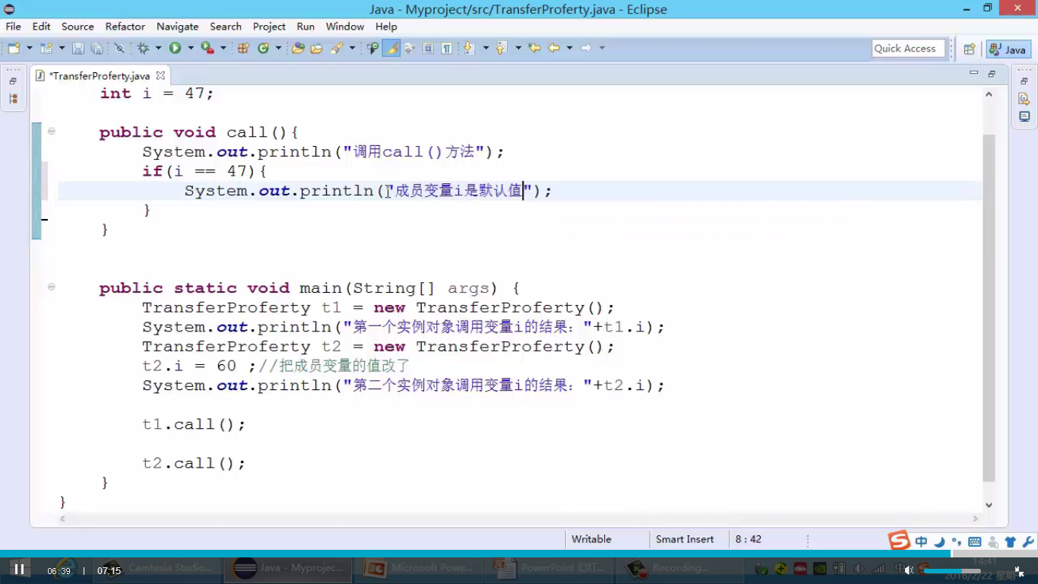Toggle Show Whitespace Characters pilcrow icon
This screenshot has width=1038, height=584.
tap(447, 48)
